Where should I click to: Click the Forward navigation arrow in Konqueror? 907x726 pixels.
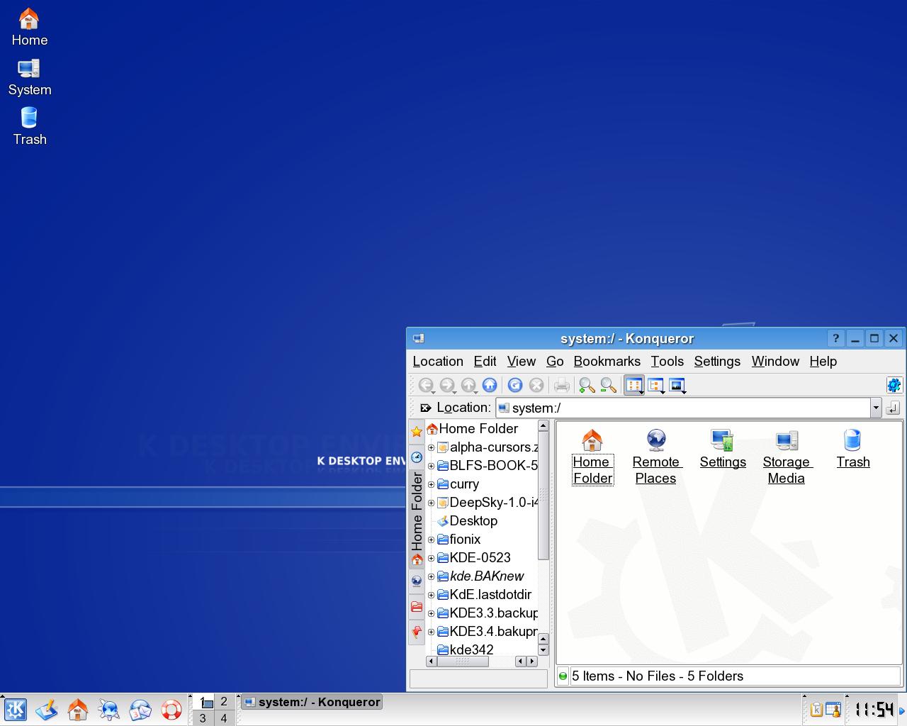pos(446,385)
